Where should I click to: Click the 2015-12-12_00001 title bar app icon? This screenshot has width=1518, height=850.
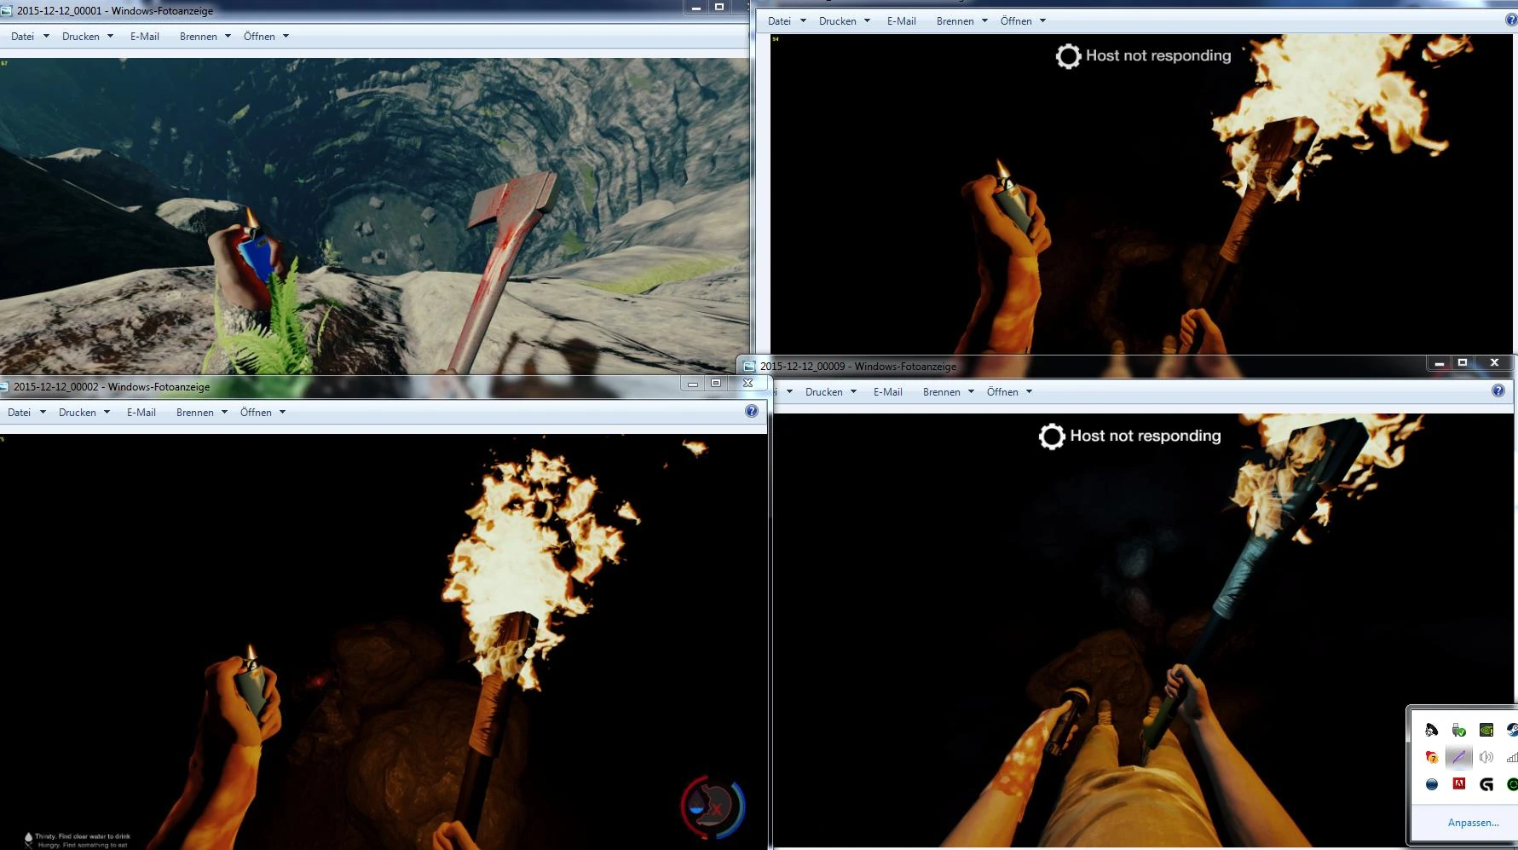[x=5, y=11]
